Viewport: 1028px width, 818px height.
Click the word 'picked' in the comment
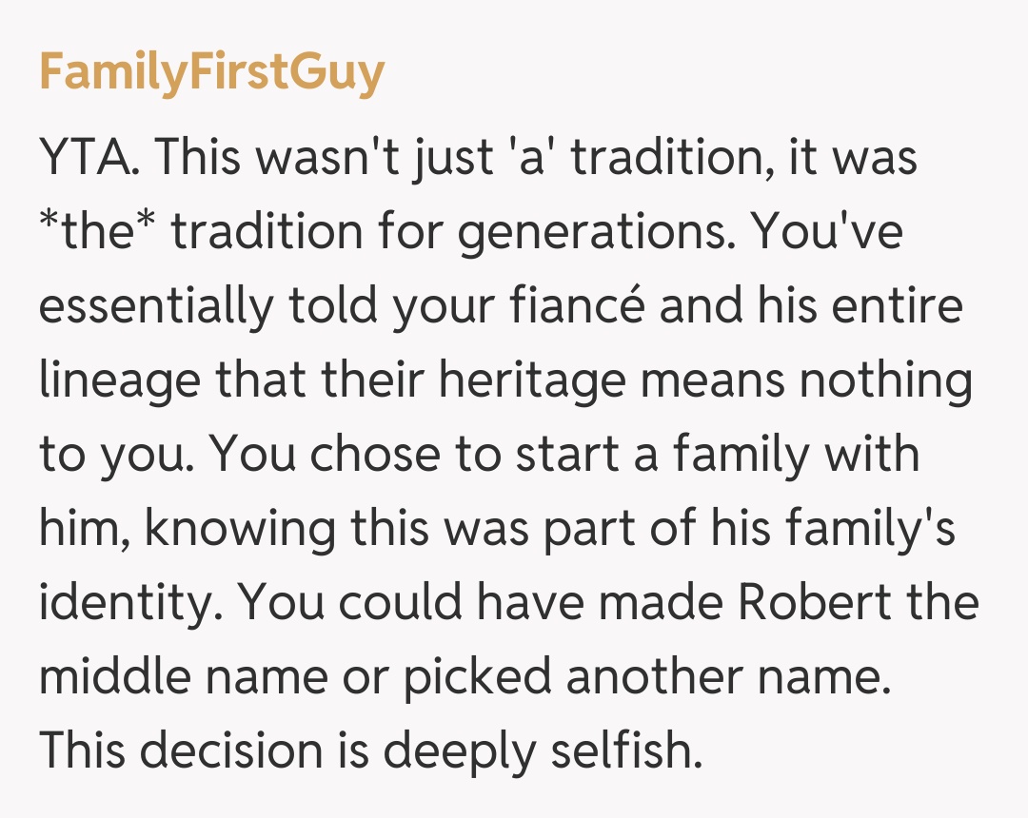pyautogui.click(x=478, y=677)
